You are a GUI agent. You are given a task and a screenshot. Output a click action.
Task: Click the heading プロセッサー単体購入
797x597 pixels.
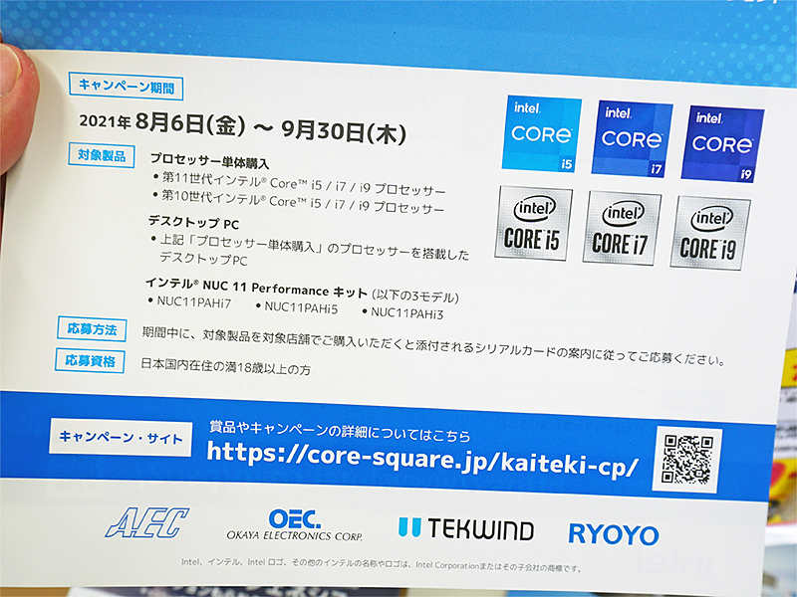[x=209, y=161]
